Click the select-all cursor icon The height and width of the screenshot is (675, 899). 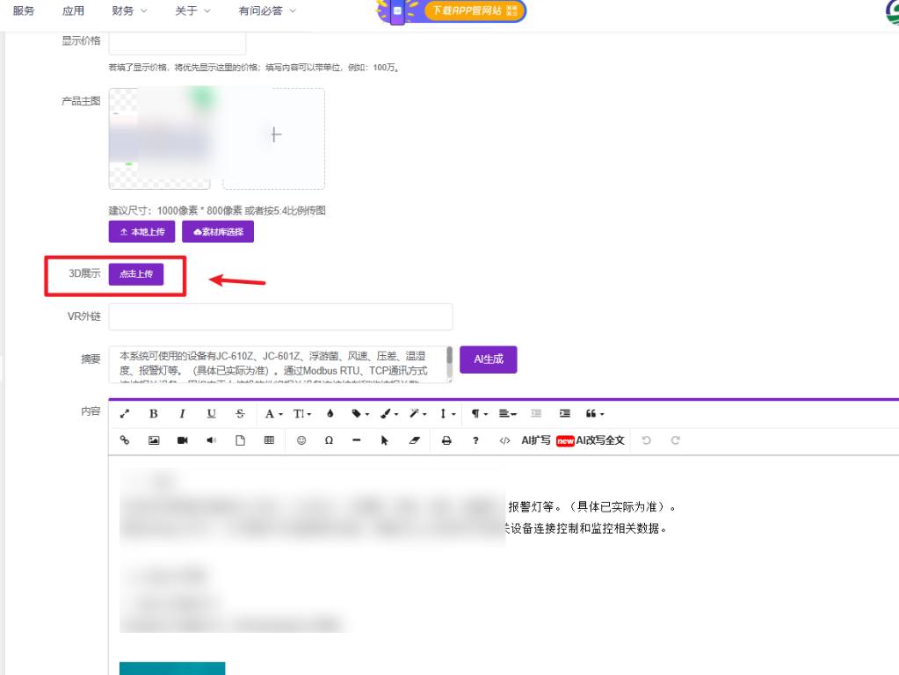point(385,440)
